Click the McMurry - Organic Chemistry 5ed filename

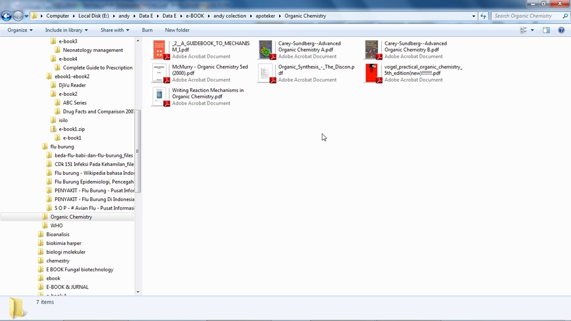pos(210,70)
